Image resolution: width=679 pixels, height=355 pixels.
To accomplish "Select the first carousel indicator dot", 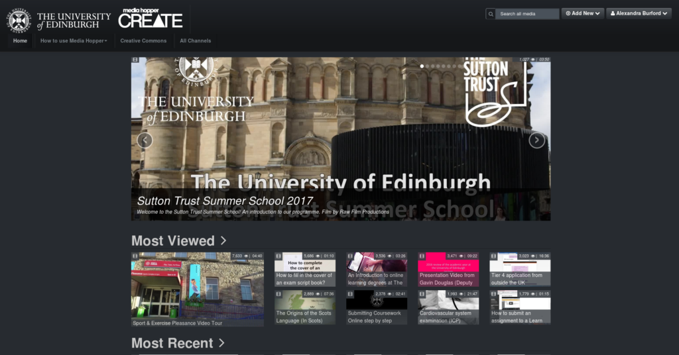I will coord(422,66).
